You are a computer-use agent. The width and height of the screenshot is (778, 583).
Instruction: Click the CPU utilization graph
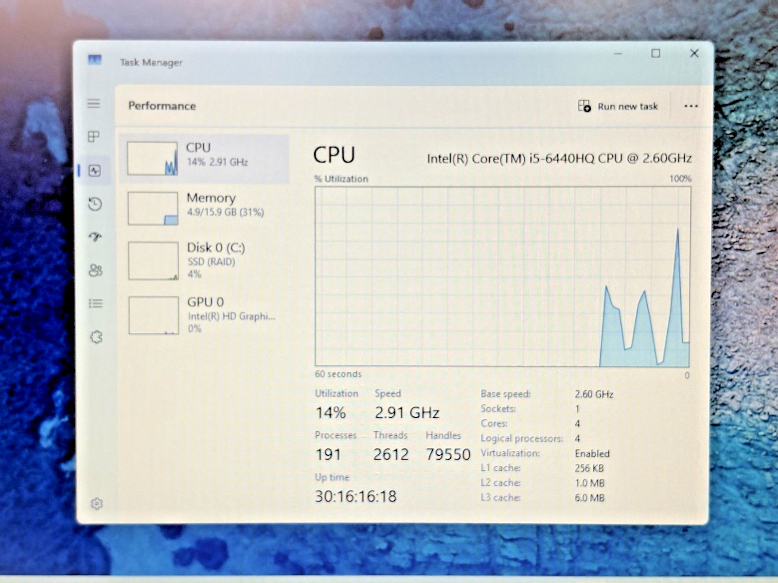click(503, 276)
